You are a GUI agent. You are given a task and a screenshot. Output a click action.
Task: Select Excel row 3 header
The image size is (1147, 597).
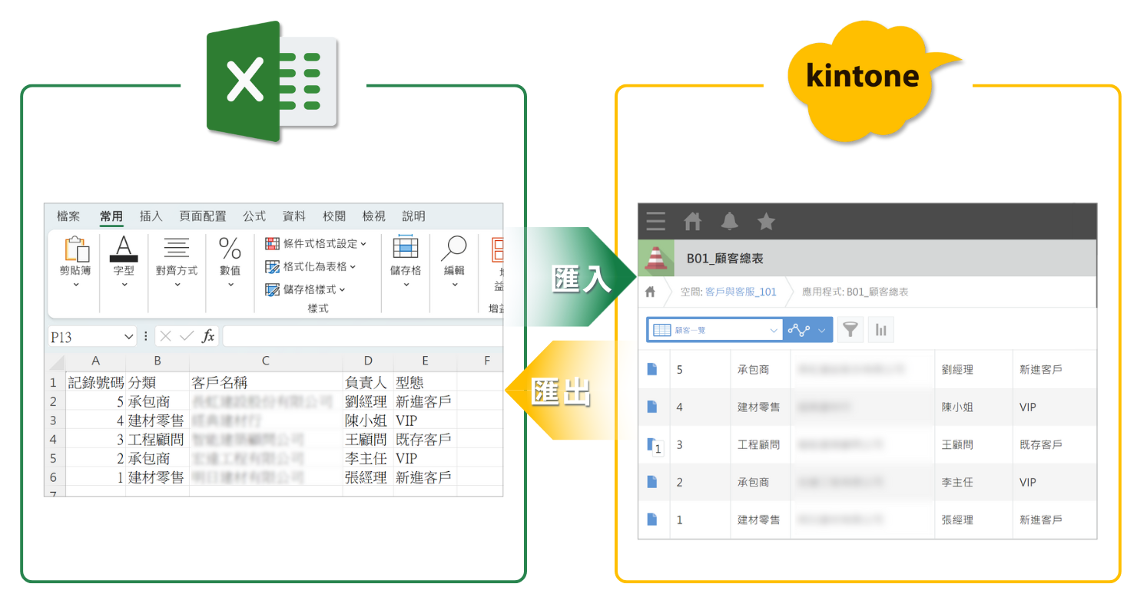coord(53,421)
